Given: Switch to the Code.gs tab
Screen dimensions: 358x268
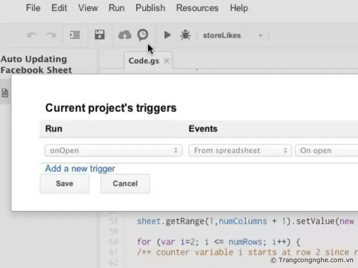Looking at the screenshot, I should point(143,61).
